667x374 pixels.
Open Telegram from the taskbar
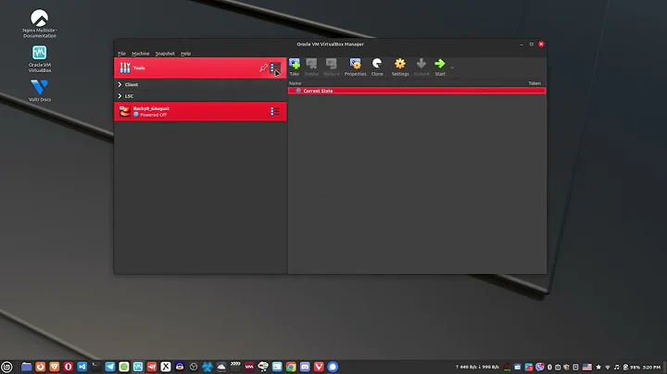[x=109, y=367]
